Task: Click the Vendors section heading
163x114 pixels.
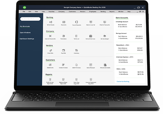Action: 49,45
